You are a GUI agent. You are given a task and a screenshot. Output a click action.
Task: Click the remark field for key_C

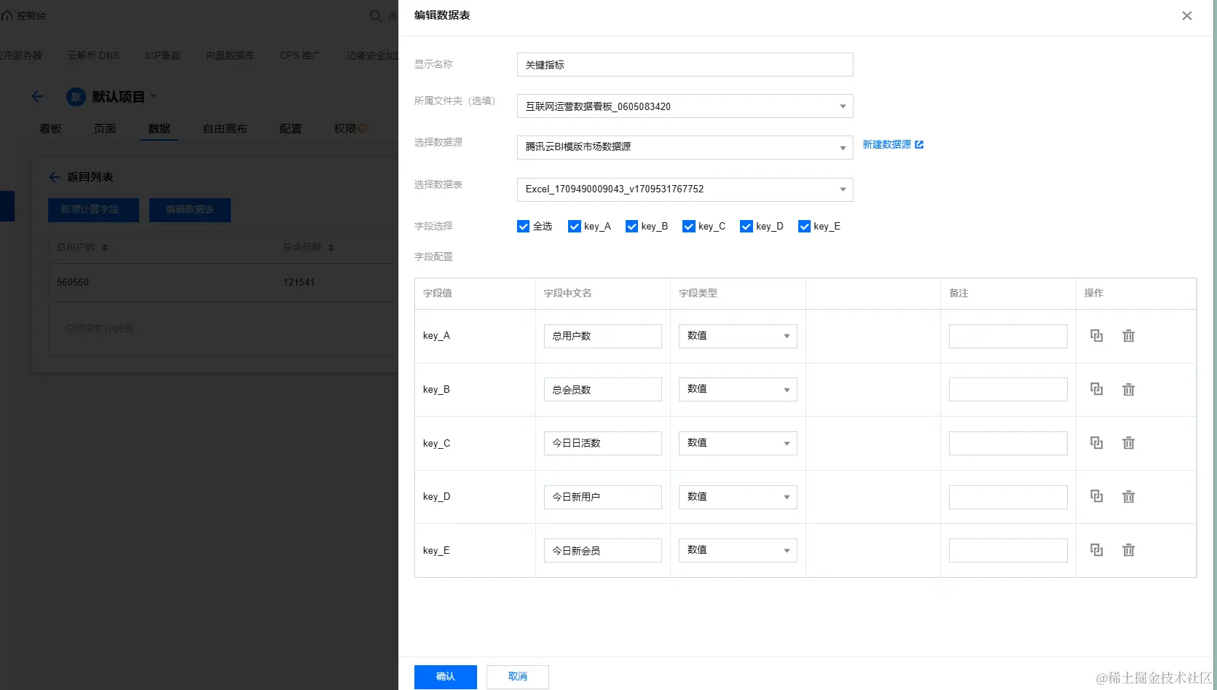[1008, 443]
